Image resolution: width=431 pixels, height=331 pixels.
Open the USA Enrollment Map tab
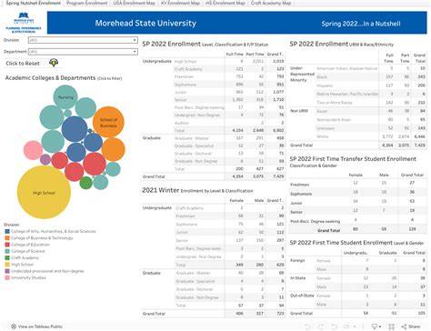(135, 3)
